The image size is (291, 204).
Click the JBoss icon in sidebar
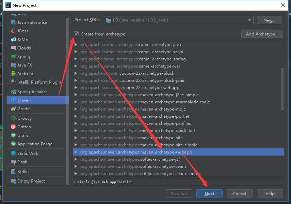[x=13, y=31]
